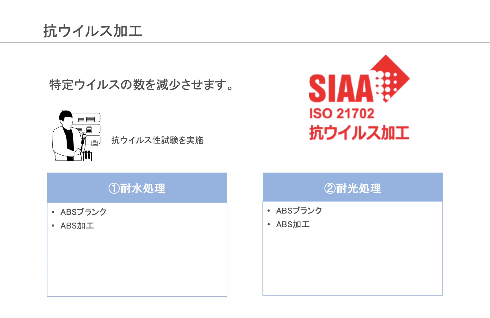Screen dimensions: 490x318
Task: Select ABSブランク bullet under 耐光処理
Action: tap(299, 210)
